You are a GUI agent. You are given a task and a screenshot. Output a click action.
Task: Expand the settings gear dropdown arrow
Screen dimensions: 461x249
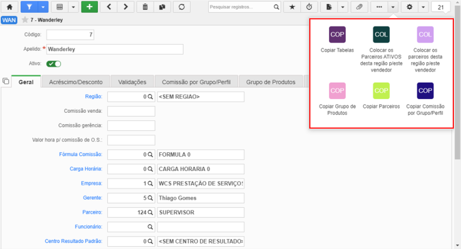pos(423,7)
